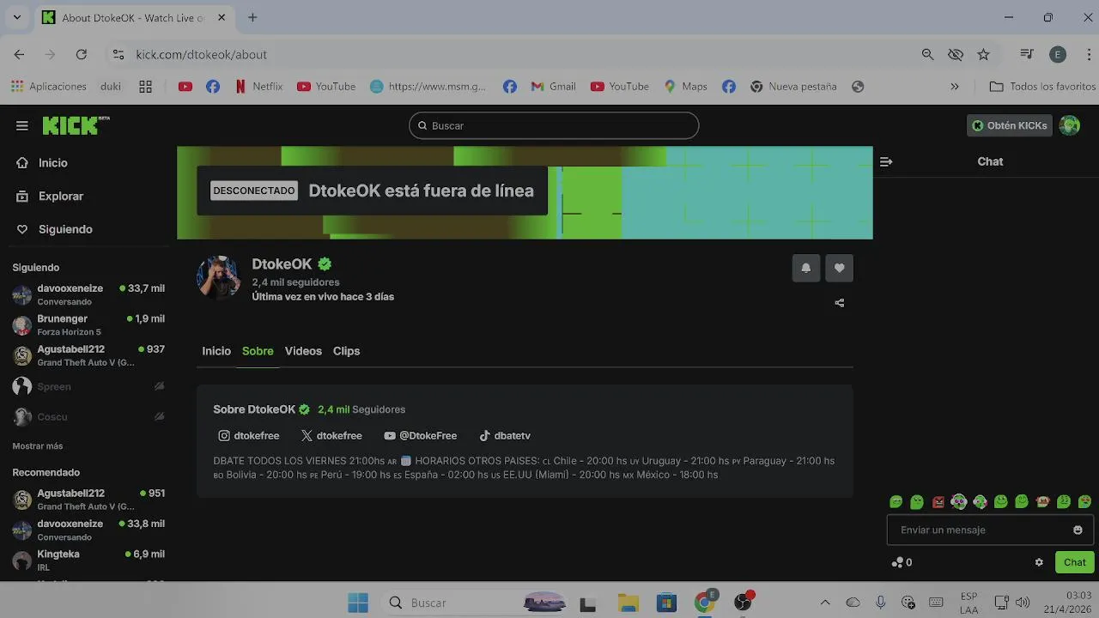
Task: Click the DtokeOK profile picture
Action: pos(219,276)
